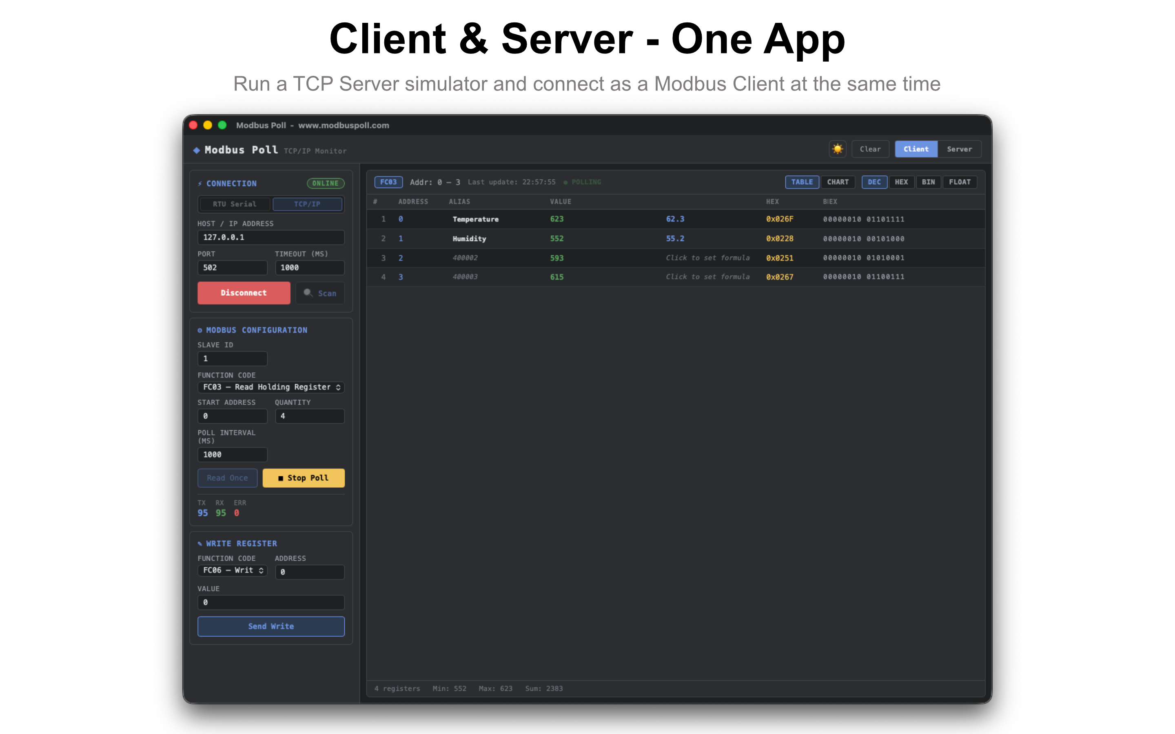Click the TX counter value 95
The height and width of the screenshot is (734, 1175).
(202, 513)
